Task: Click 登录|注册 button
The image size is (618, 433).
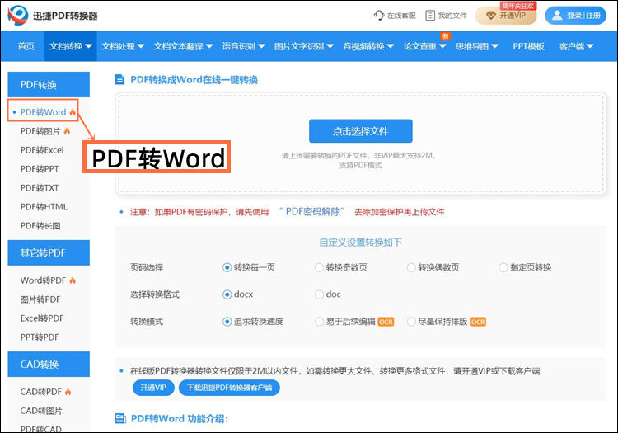Action: click(575, 16)
